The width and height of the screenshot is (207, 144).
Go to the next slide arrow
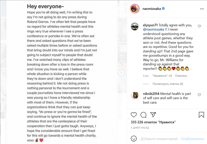tap(121, 73)
